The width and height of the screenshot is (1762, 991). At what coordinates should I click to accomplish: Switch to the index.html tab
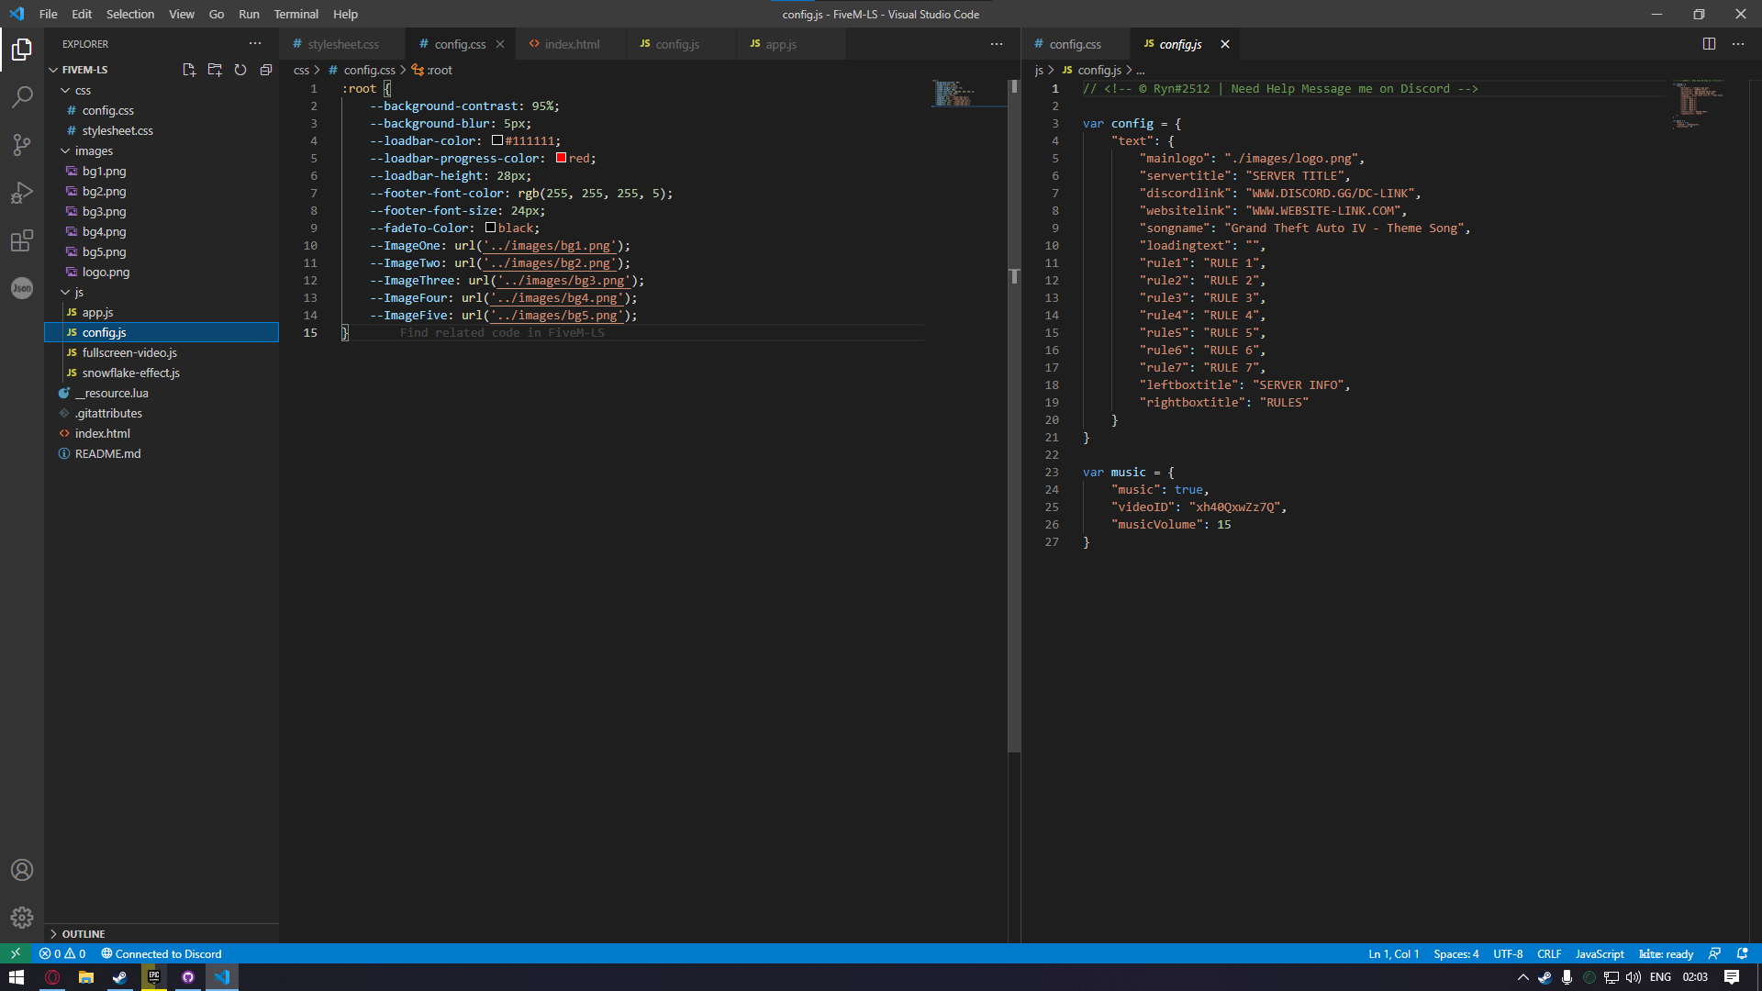[571, 43]
